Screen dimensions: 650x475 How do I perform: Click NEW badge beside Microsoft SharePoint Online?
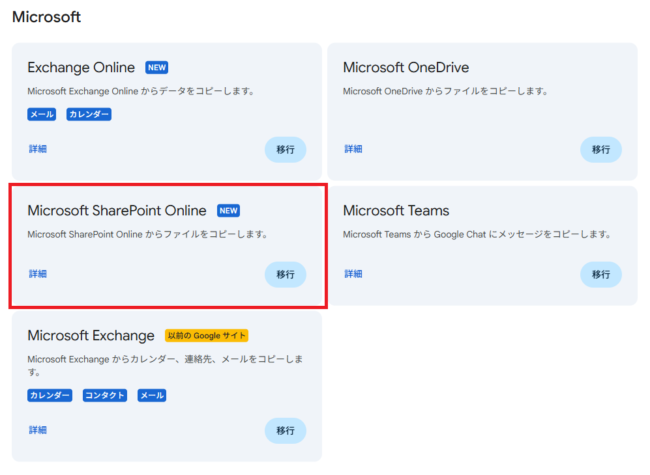(228, 211)
